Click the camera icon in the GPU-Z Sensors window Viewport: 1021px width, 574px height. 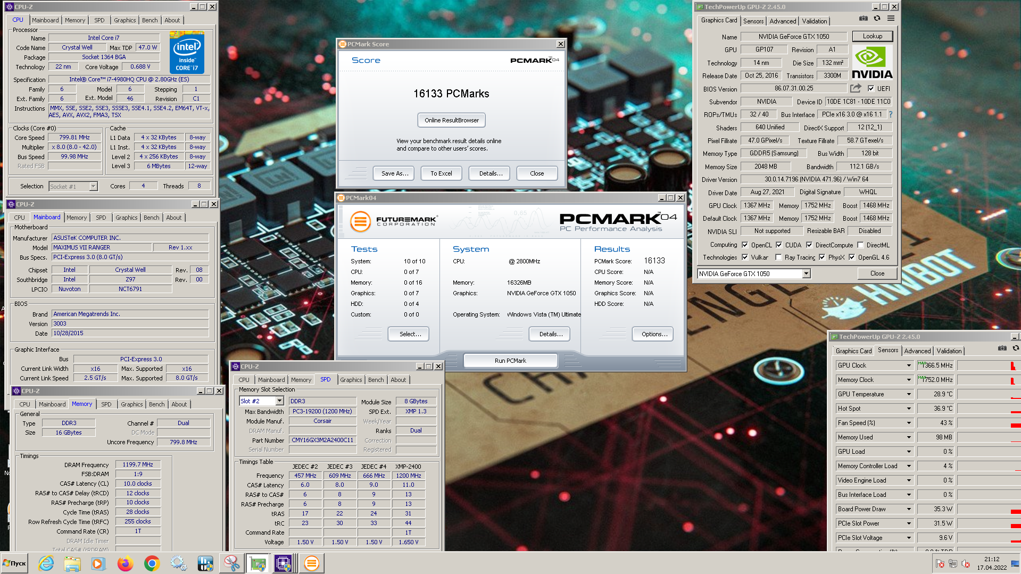tap(1002, 348)
